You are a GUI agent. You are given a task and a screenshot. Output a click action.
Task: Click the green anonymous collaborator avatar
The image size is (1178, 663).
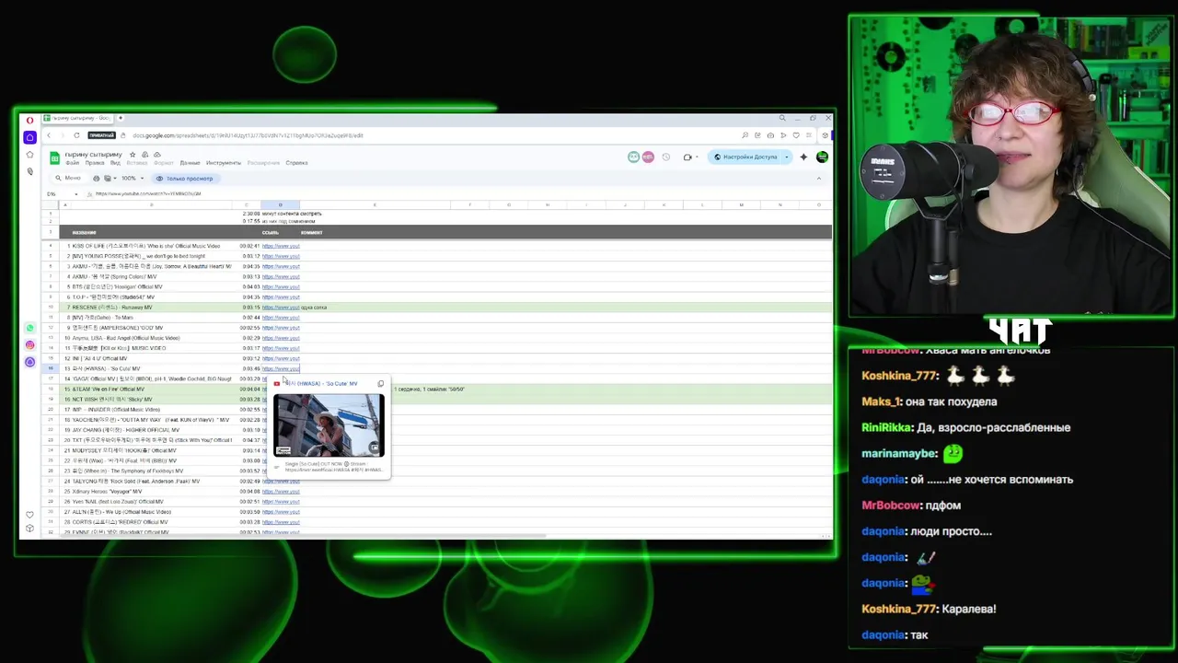(633, 157)
